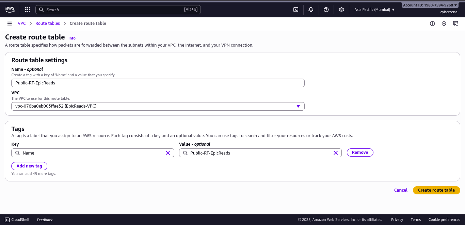Viewport: 465px width, 225px height.
Task: Expand the Account ID dropdown
Action: coord(430,5)
